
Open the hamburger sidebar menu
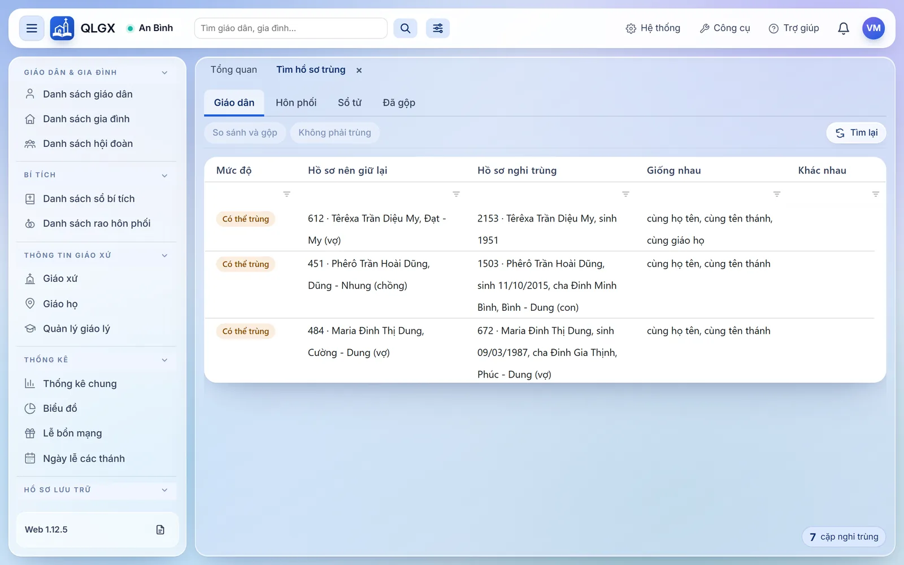32,28
